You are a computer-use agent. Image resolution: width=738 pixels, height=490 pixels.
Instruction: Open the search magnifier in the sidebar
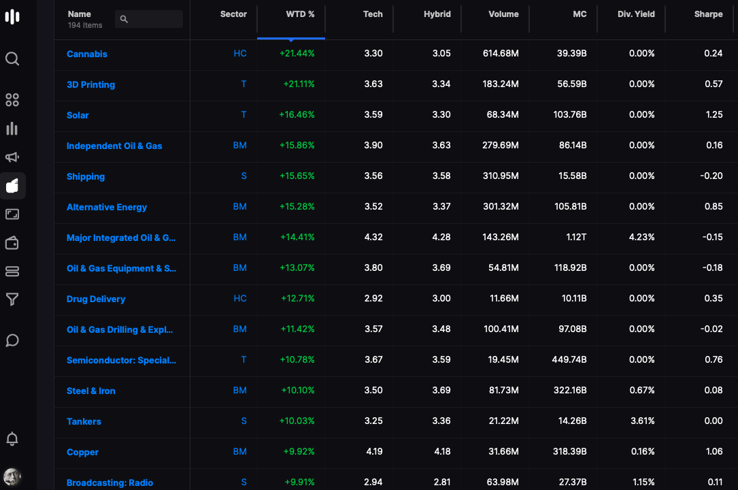[x=12, y=59]
